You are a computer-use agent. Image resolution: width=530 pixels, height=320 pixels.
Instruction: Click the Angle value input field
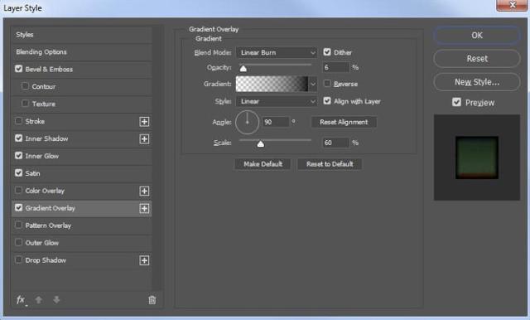point(276,122)
